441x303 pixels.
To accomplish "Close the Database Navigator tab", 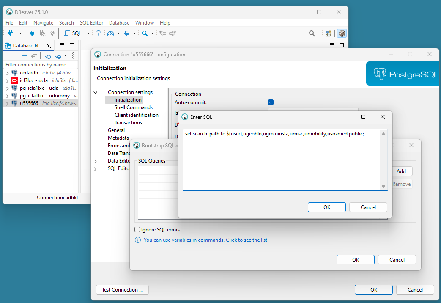I will coord(49,46).
